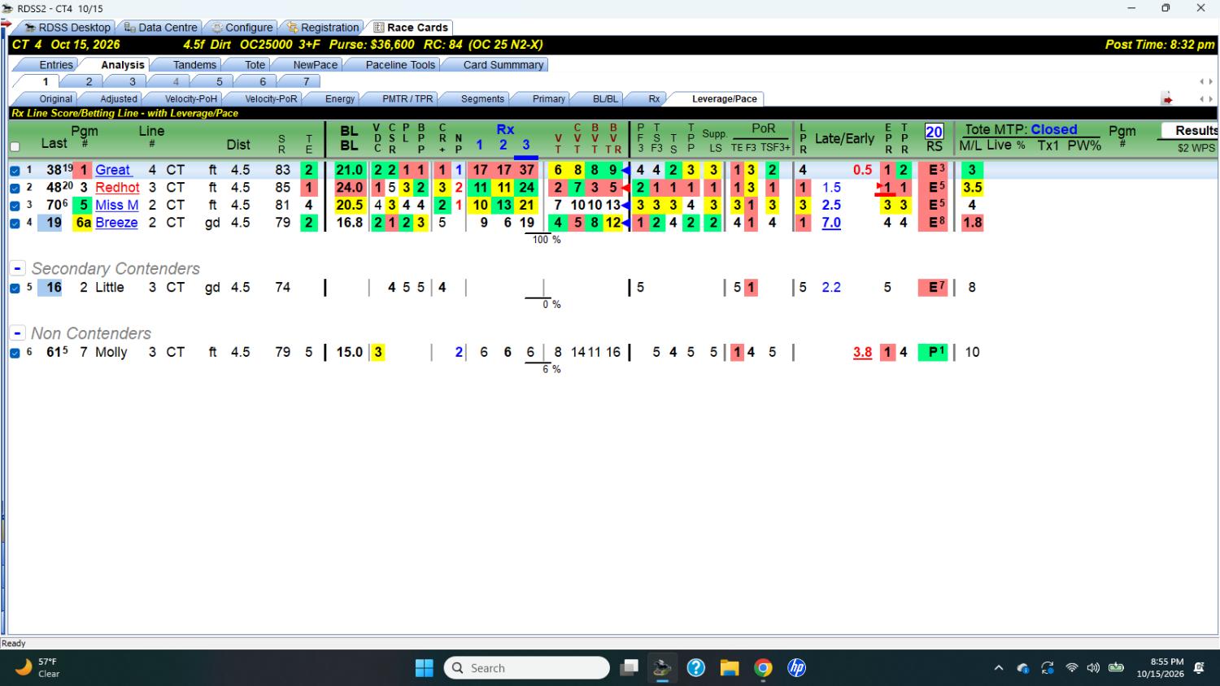Image resolution: width=1220 pixels, height=686 pixels.
Task: Select the BL/BL view tab
Action: (x=605, y=99)
